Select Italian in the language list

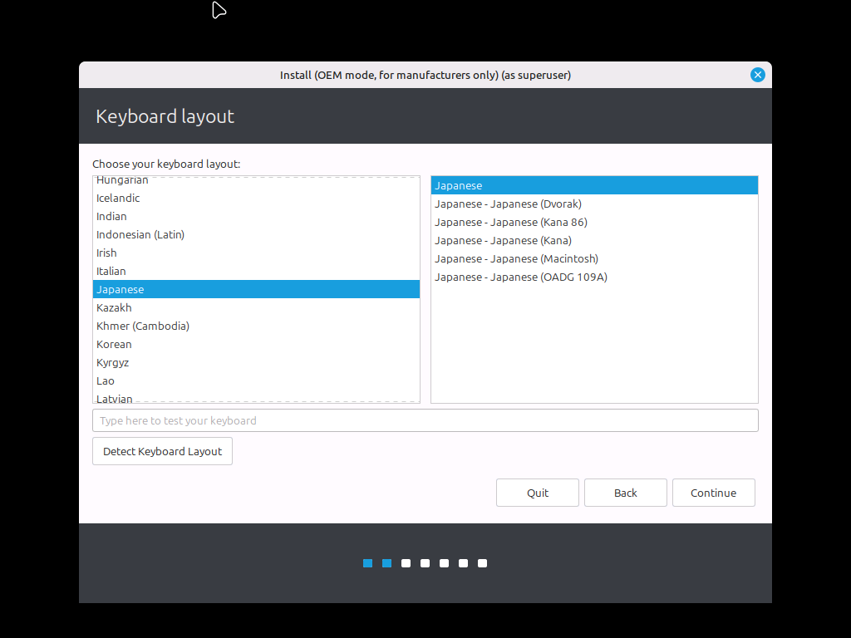click(111, 271)
